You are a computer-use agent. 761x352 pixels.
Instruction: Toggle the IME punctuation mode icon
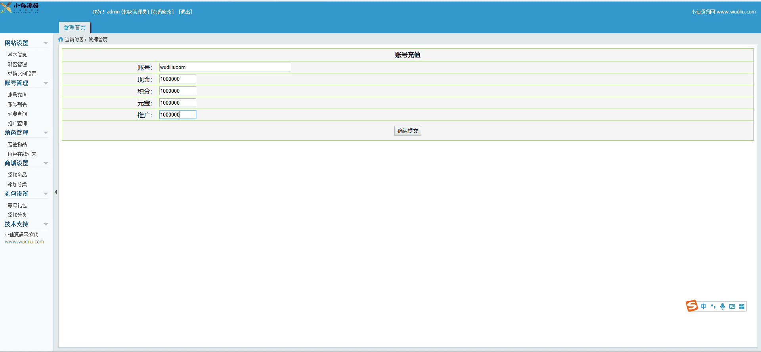[x=713, y=306]
